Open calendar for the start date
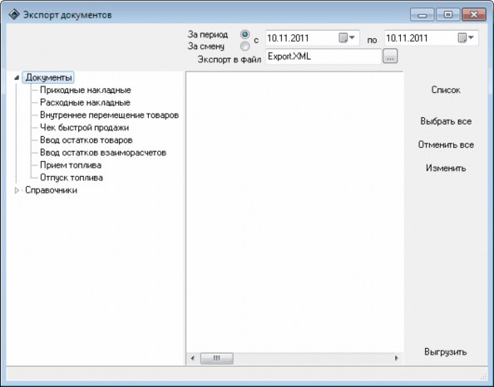 click(x=347, y=38)
